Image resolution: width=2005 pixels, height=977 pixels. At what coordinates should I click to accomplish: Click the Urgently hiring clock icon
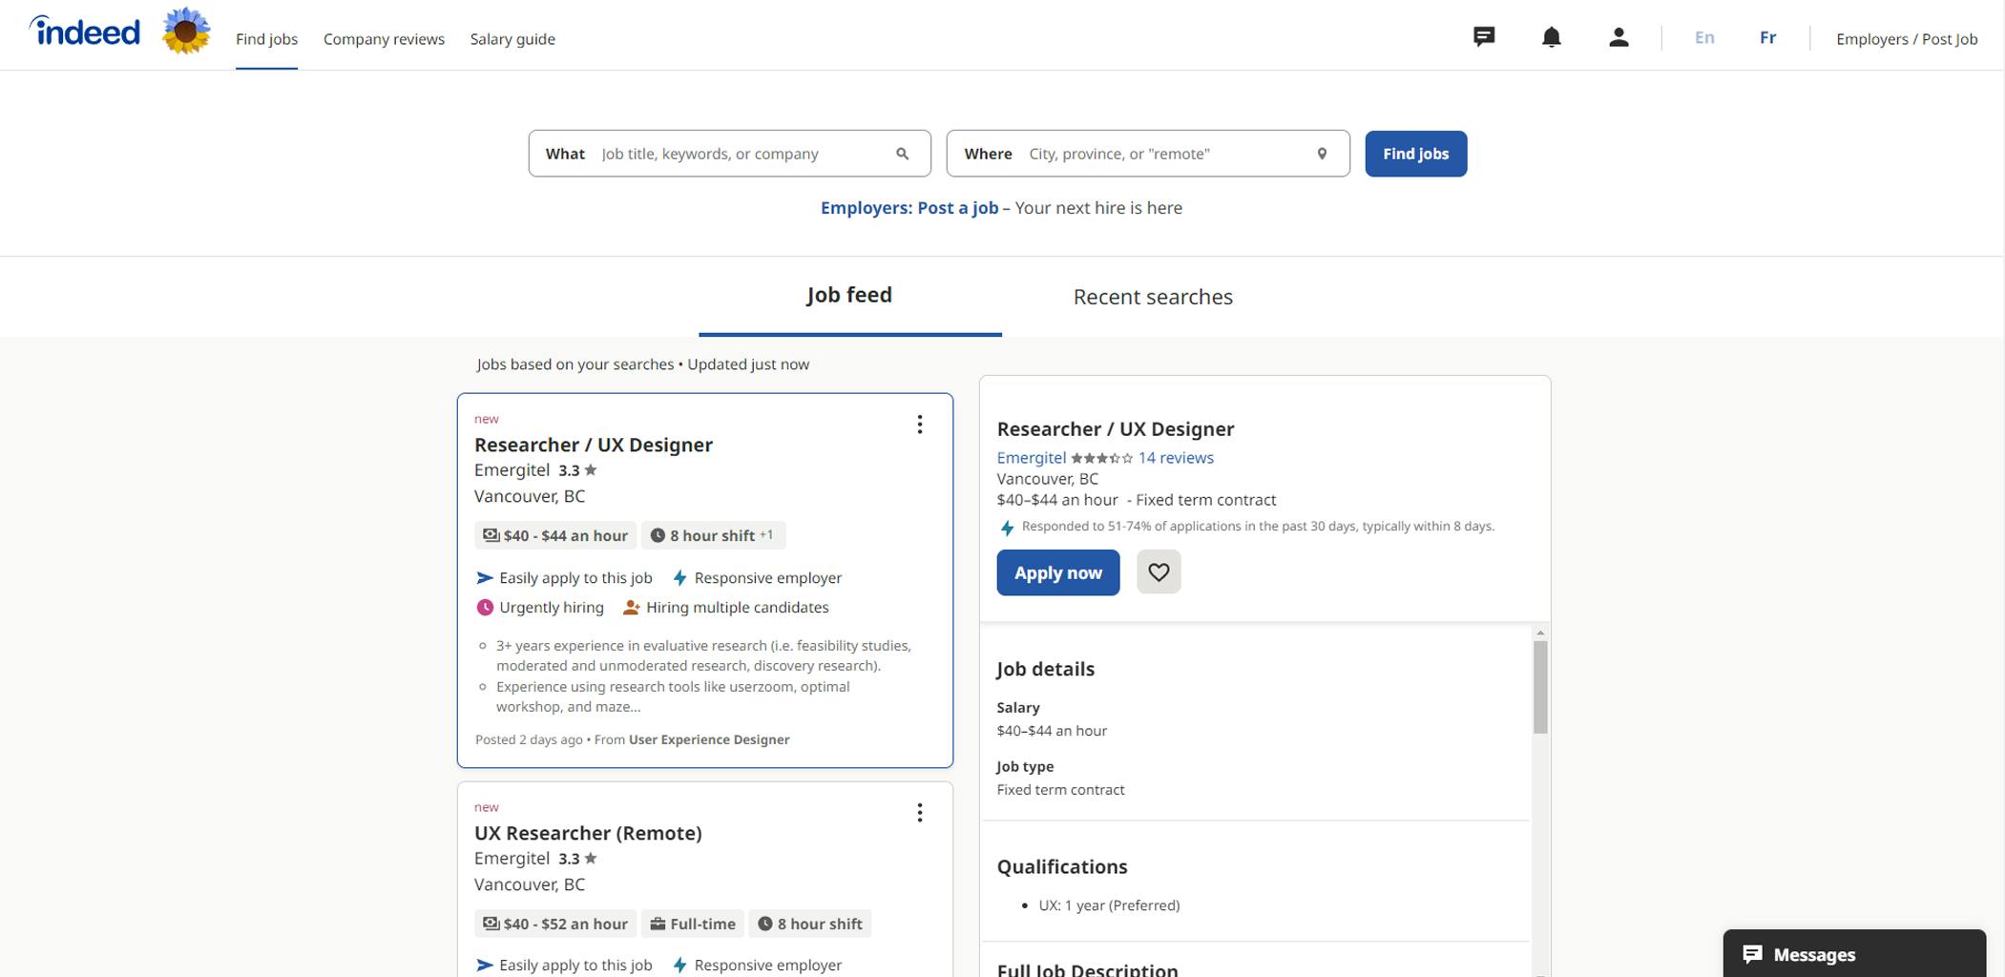(485, 608)
